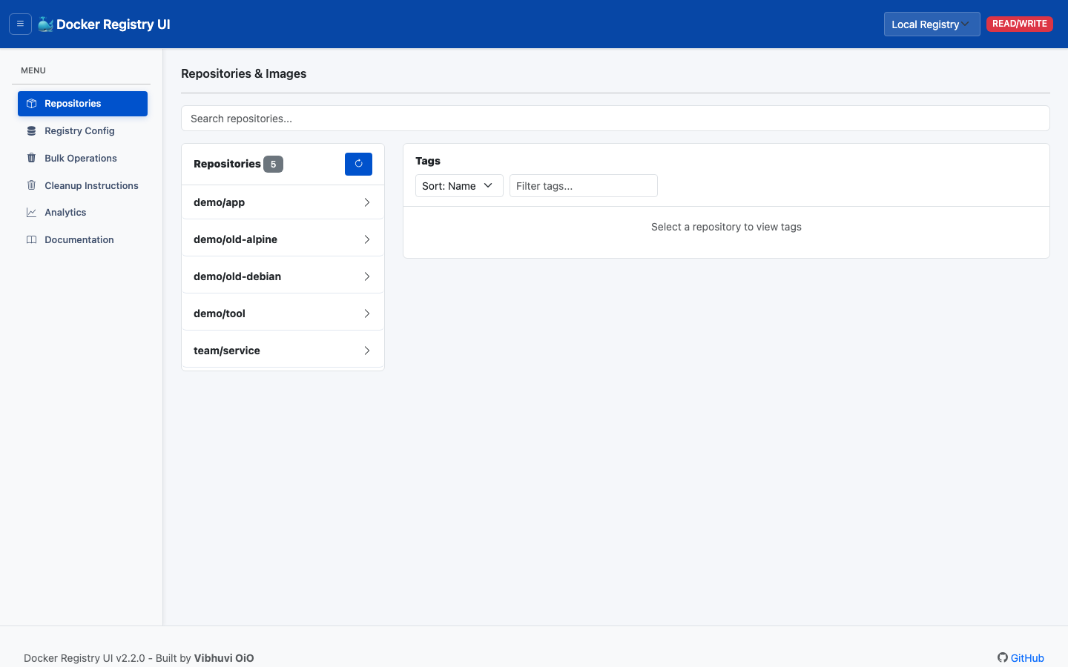Expand team/service repository chevron
This screenshot has width=1068, height=667.
366,351
